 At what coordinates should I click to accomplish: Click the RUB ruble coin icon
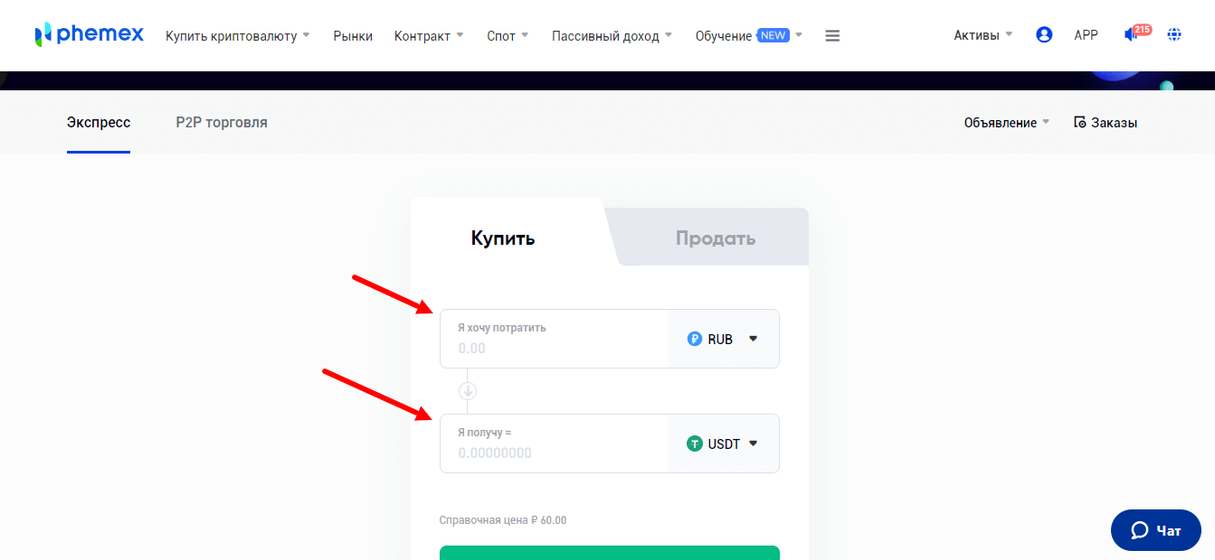pyautogui.click(x=695, y=340)
